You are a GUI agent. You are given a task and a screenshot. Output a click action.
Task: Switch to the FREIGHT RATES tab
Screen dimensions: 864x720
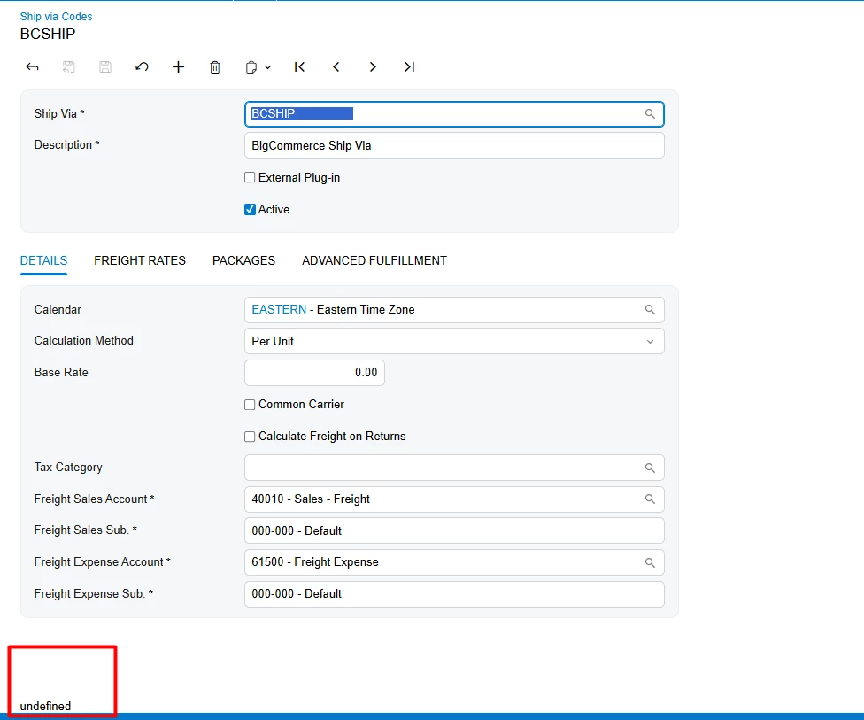coord(139,260)
